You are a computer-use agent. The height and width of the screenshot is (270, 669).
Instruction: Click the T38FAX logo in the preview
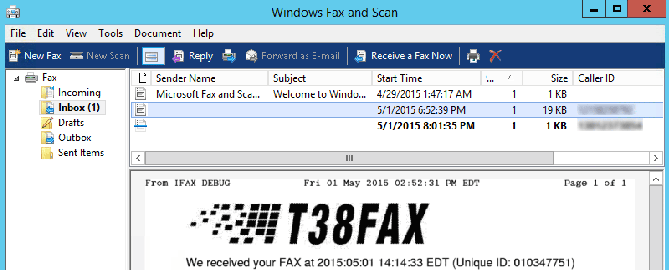(310, 223)
